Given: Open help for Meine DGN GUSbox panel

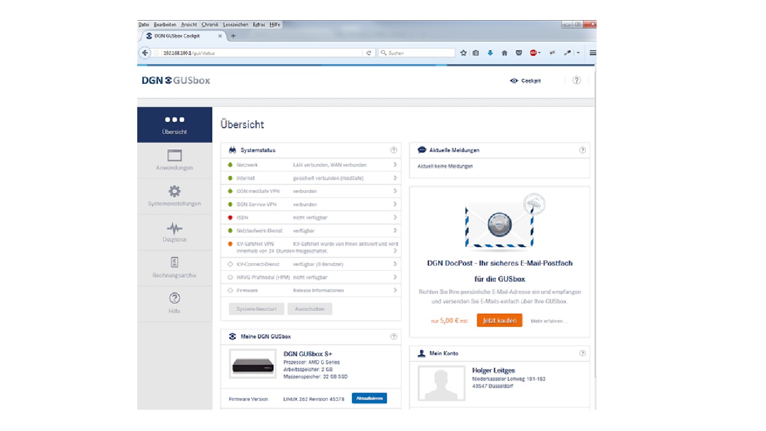Looking at the screenshot, I should pos(393,336).
